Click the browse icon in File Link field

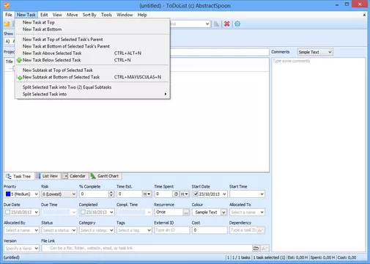pos(256,248)
